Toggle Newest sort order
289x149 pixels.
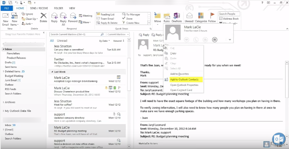[119, 41]
